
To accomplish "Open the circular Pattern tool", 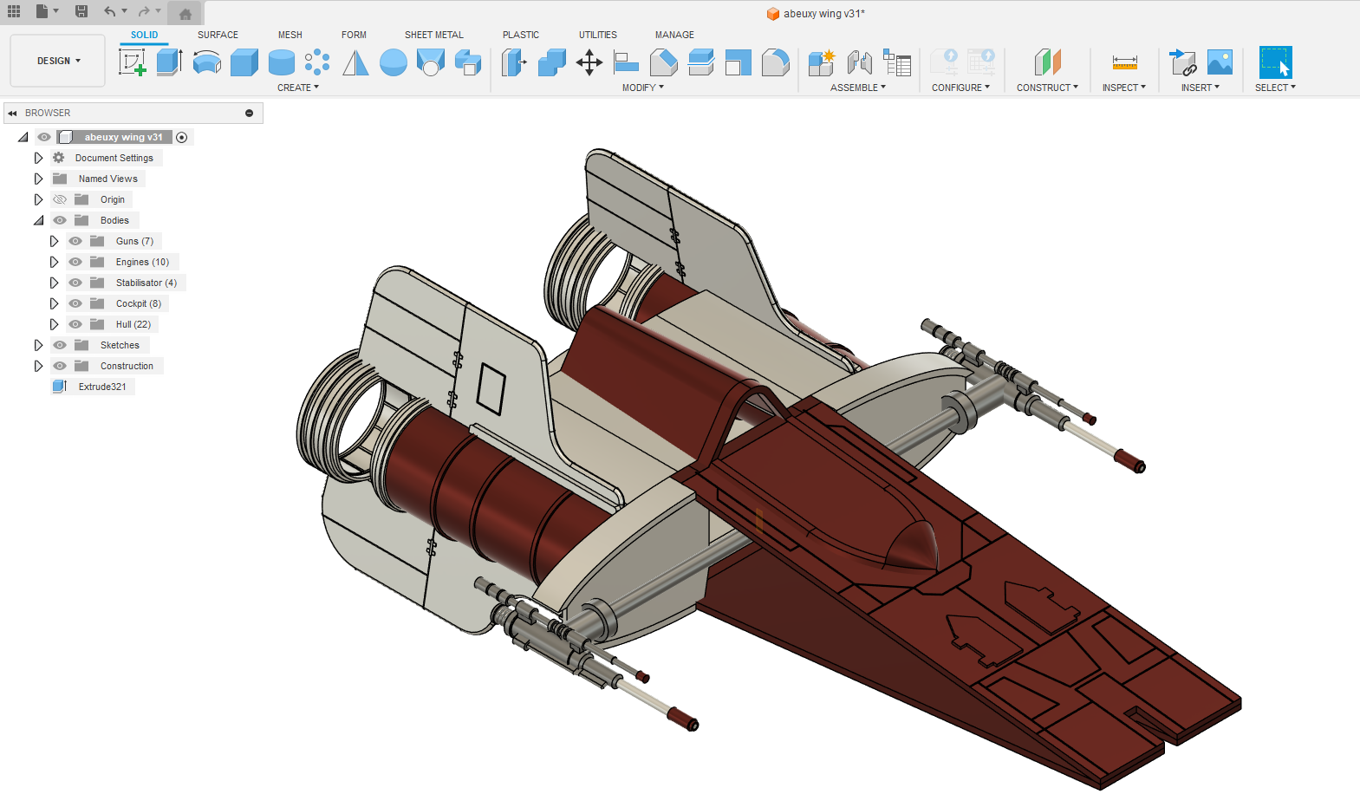I will [x=317, y=62].
